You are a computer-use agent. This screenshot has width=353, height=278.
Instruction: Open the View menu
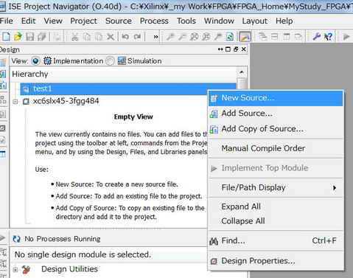coord(53,21)
